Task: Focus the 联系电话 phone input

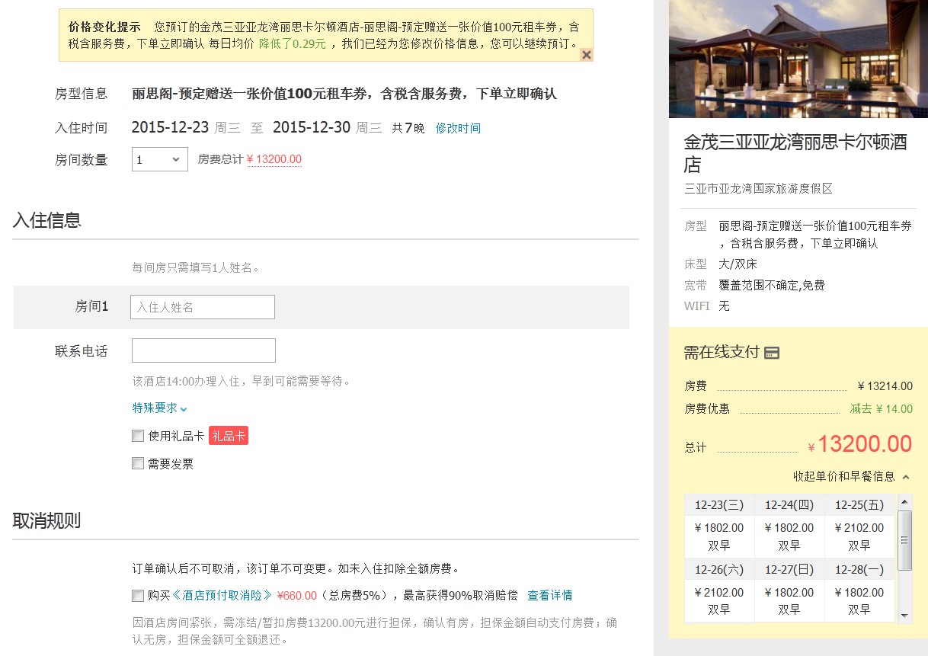Action: [x=203, y=350]
